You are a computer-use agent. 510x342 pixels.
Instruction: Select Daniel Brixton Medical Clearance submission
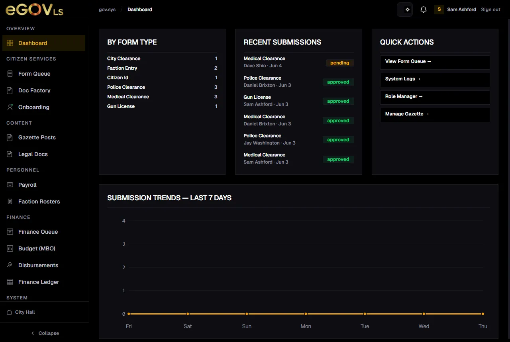click(298, 120)
